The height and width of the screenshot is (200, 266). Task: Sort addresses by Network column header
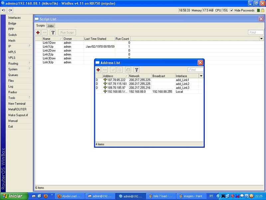point(140,76)
